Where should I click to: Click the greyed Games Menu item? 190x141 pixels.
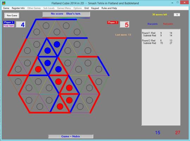pos(64,8)
